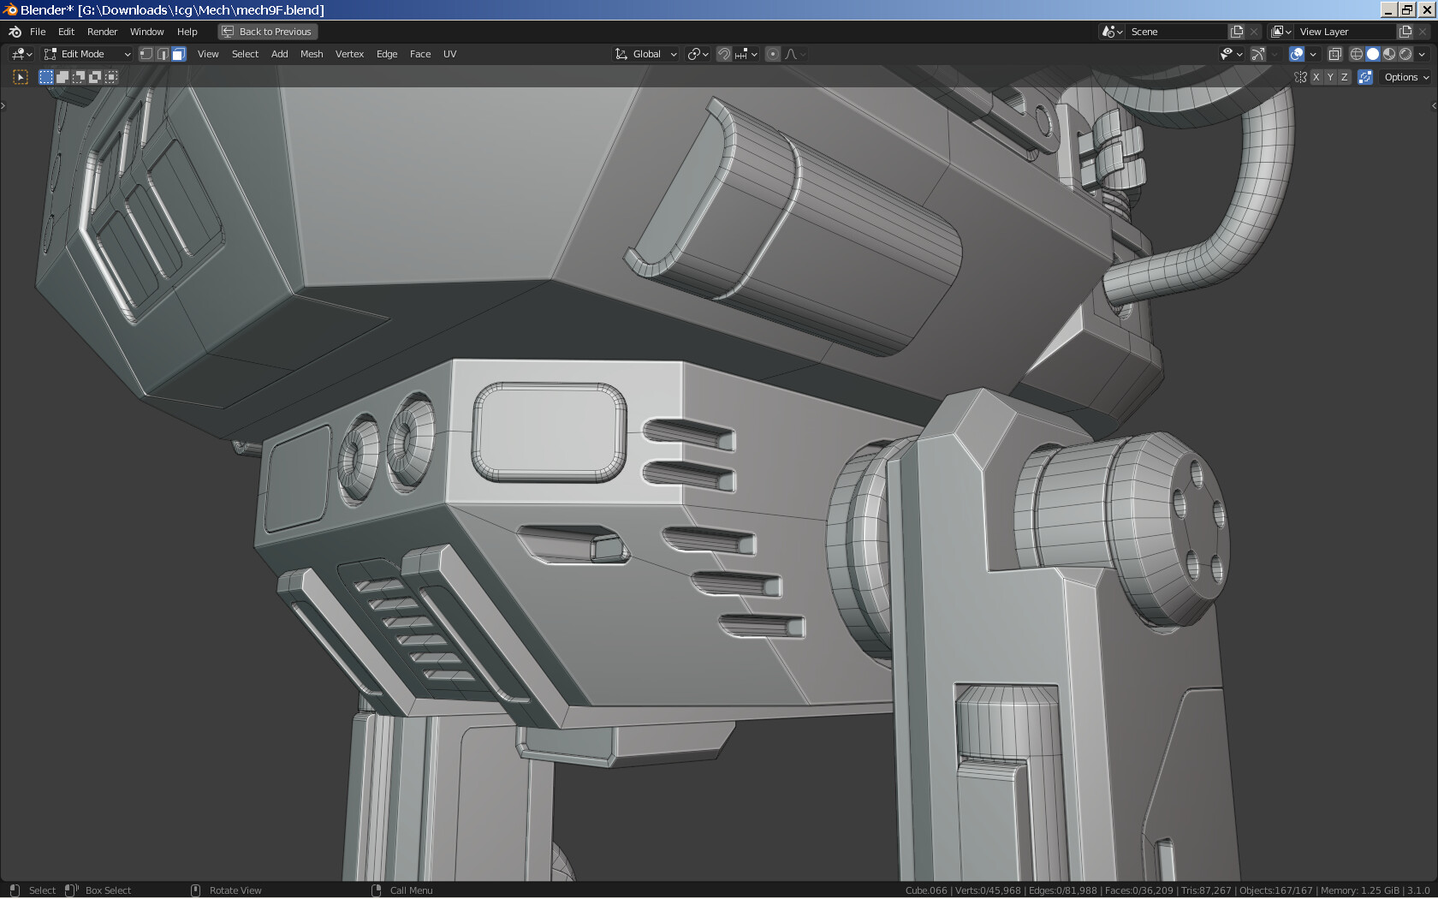Image resolution: width=1438 pixels, height=899 pixels.
Task: Enable snapping with the magnet icon
Action: 723,54
